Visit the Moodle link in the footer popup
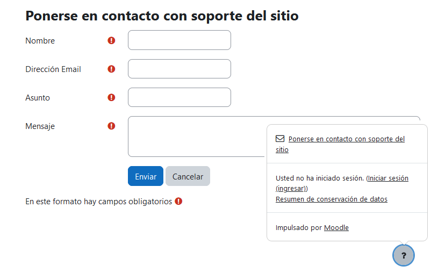Viewport: 438px width, 280px height. pos(336,228)
